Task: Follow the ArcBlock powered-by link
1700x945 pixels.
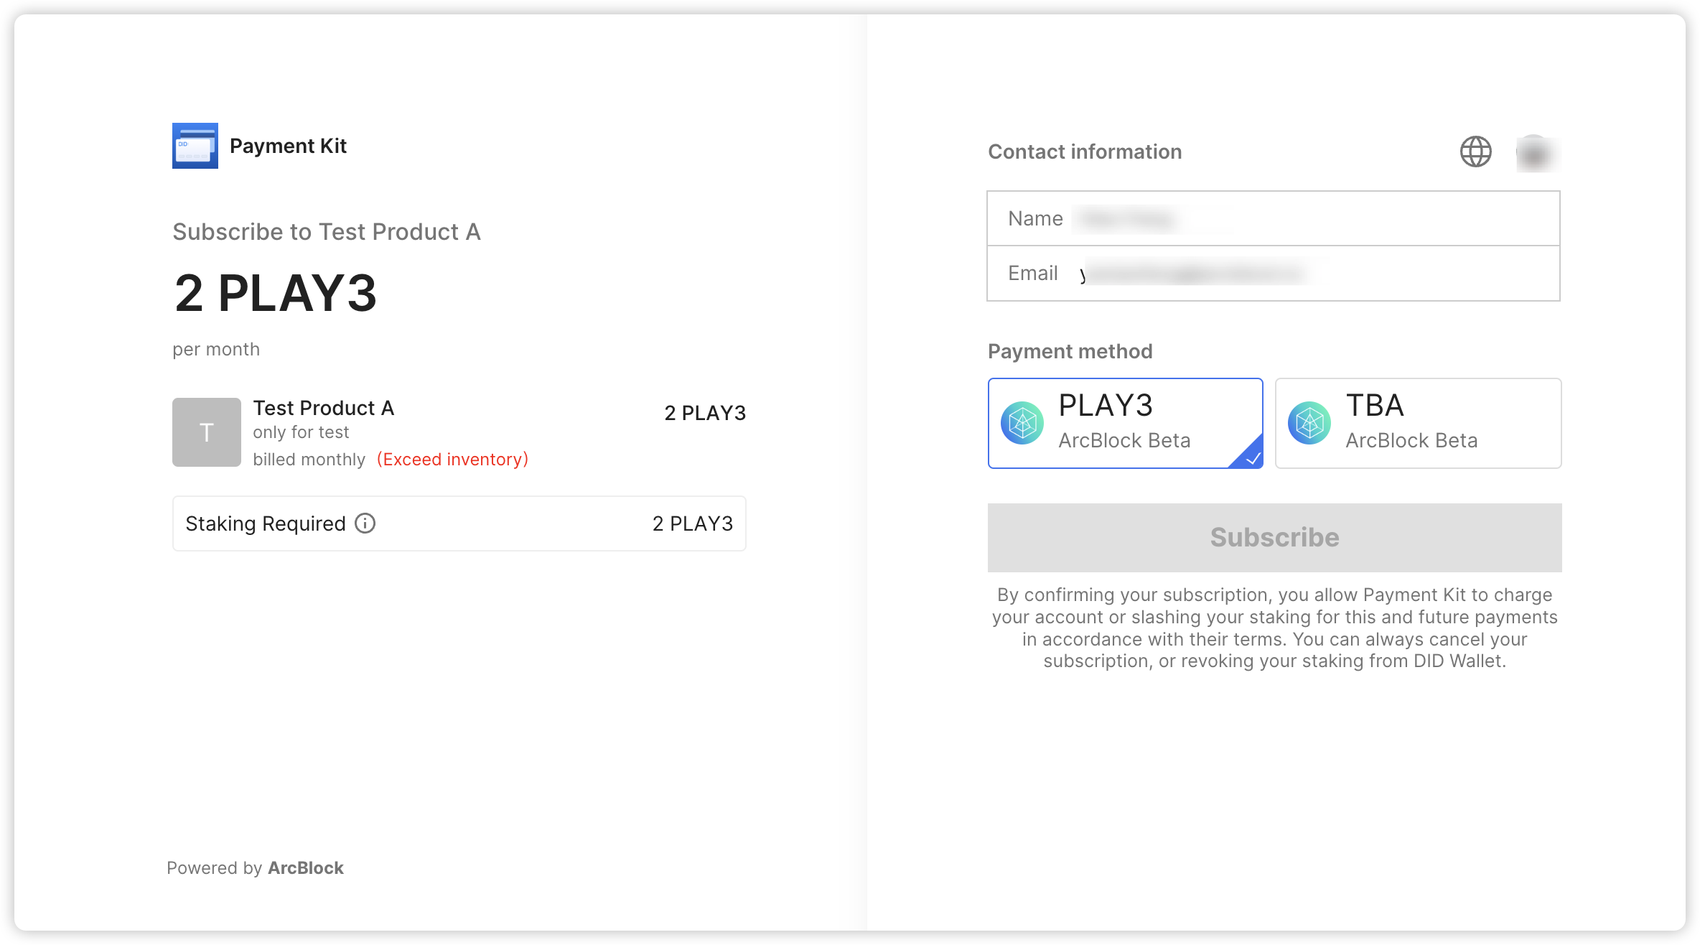Action: click(x=306, y=868)
